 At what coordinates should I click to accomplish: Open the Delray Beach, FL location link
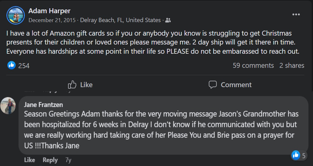tap(120, 20)
